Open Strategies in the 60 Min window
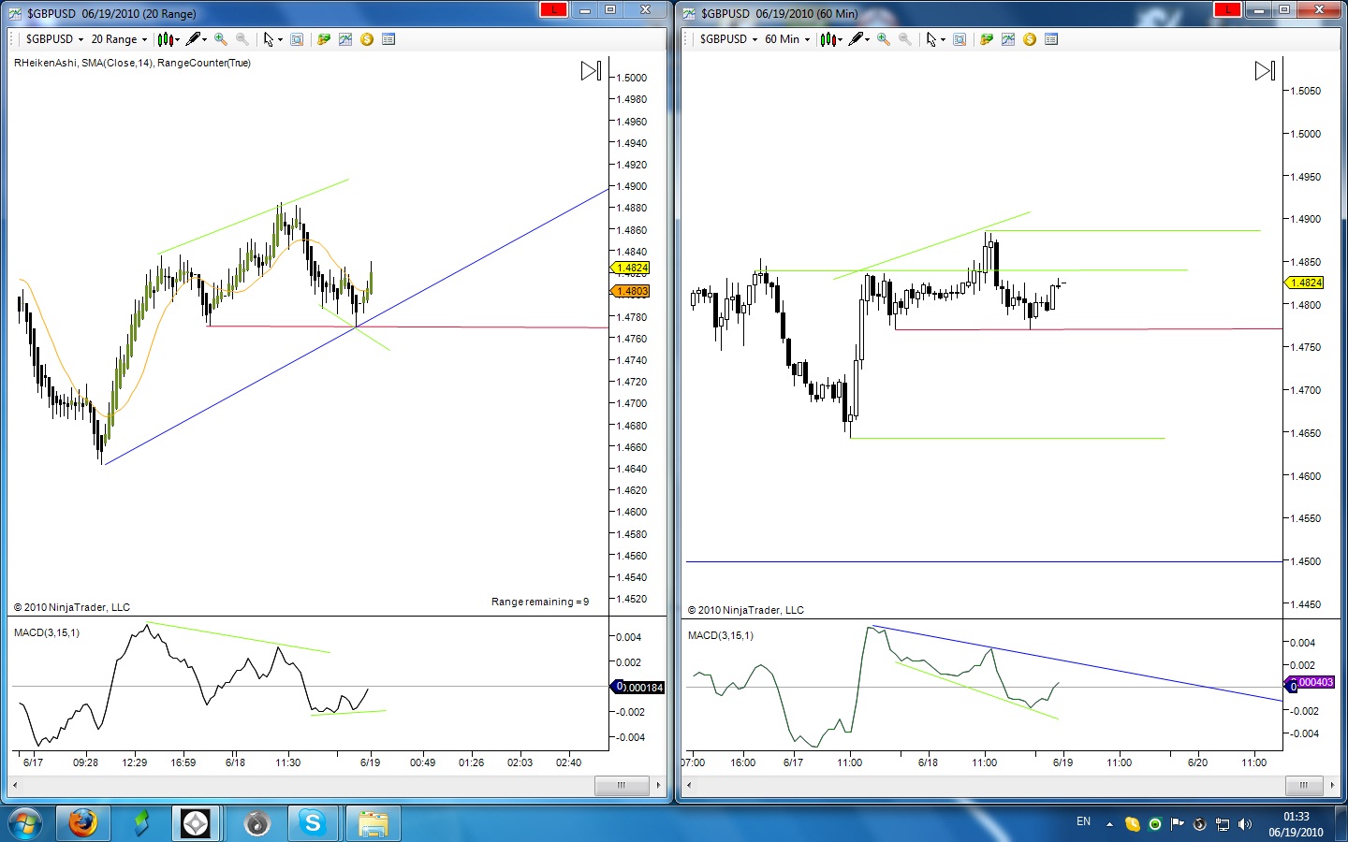This screenshot has width=1348, height=842. pos(1030,39)
